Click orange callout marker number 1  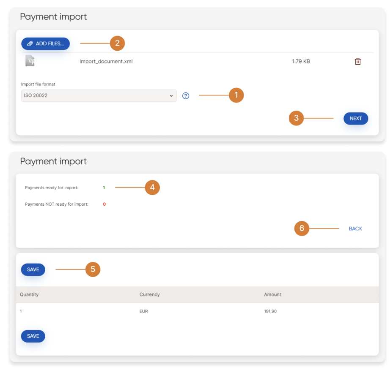click(x=236, y=95)
